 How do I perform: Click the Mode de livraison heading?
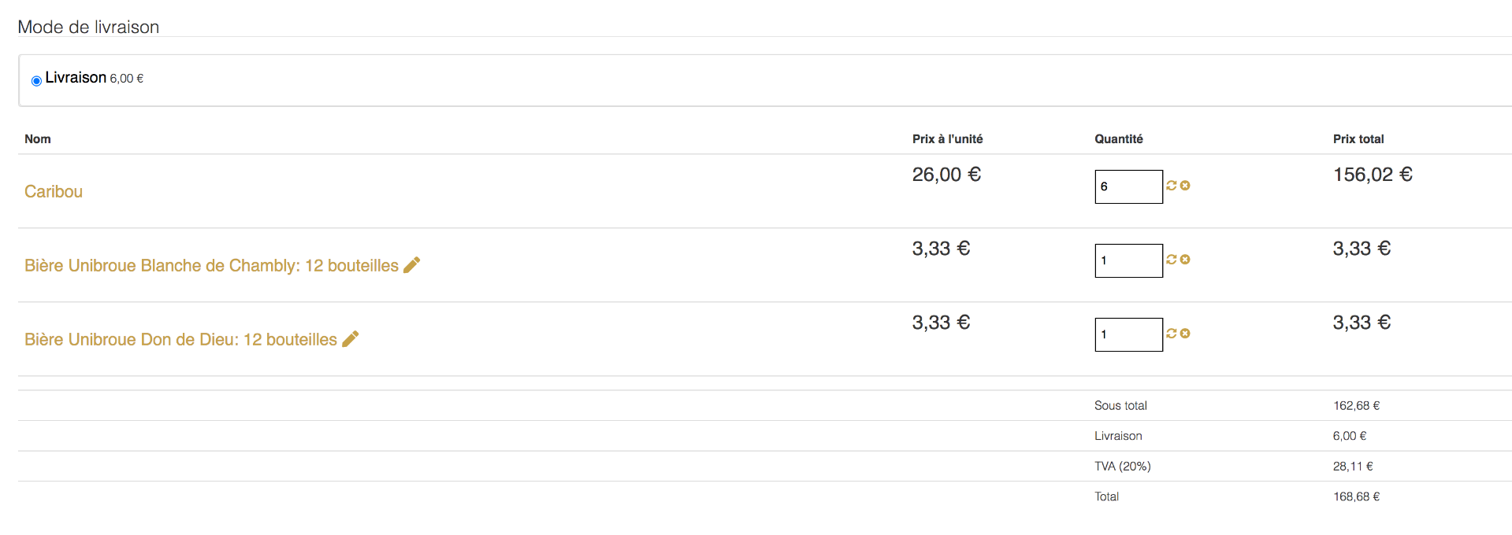click(88, 27)
